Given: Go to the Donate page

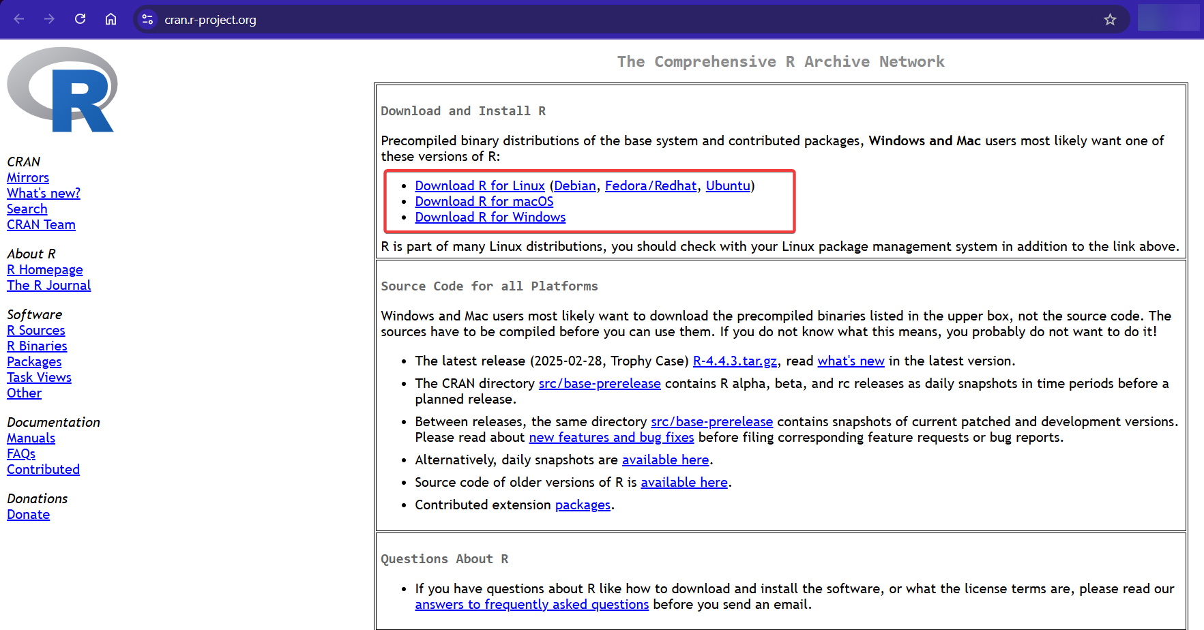Looking at the screenshot, I should pos(28,514).
